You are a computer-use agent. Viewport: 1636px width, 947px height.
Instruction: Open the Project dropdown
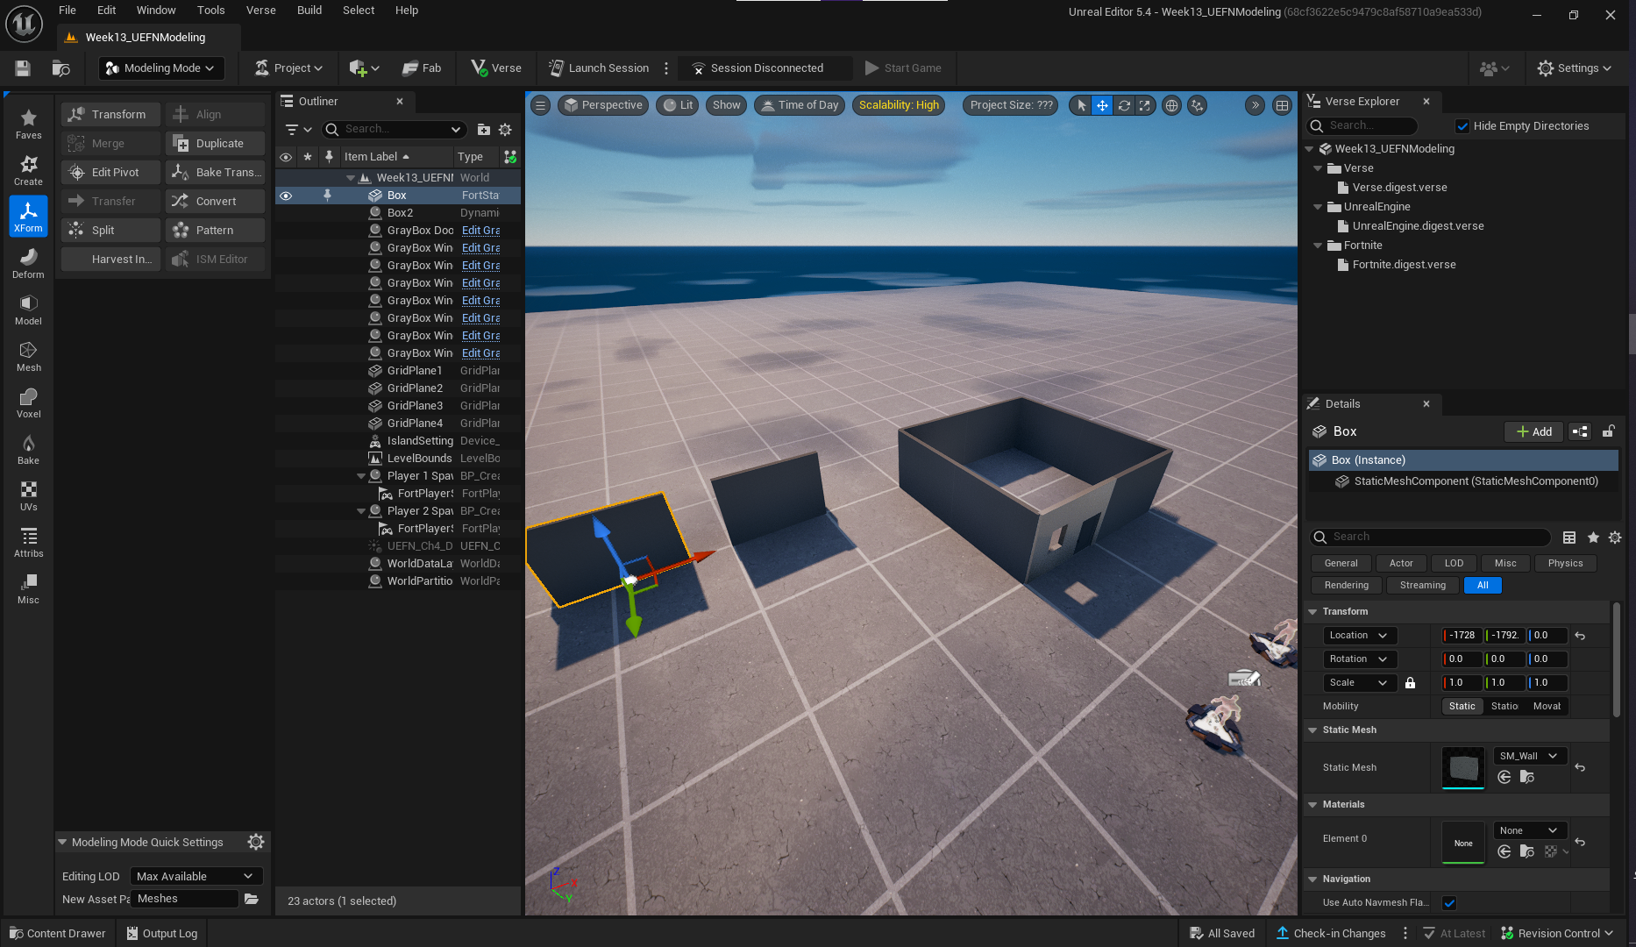click(288, 68)
